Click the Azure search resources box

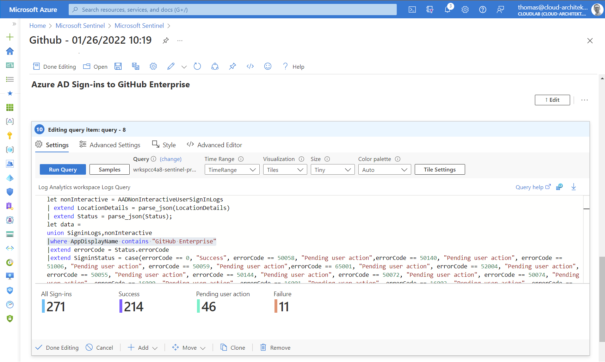coord(233,10)
